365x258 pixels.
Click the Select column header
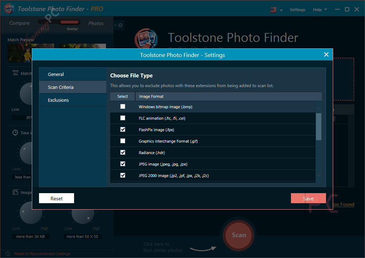coord(122,96)
